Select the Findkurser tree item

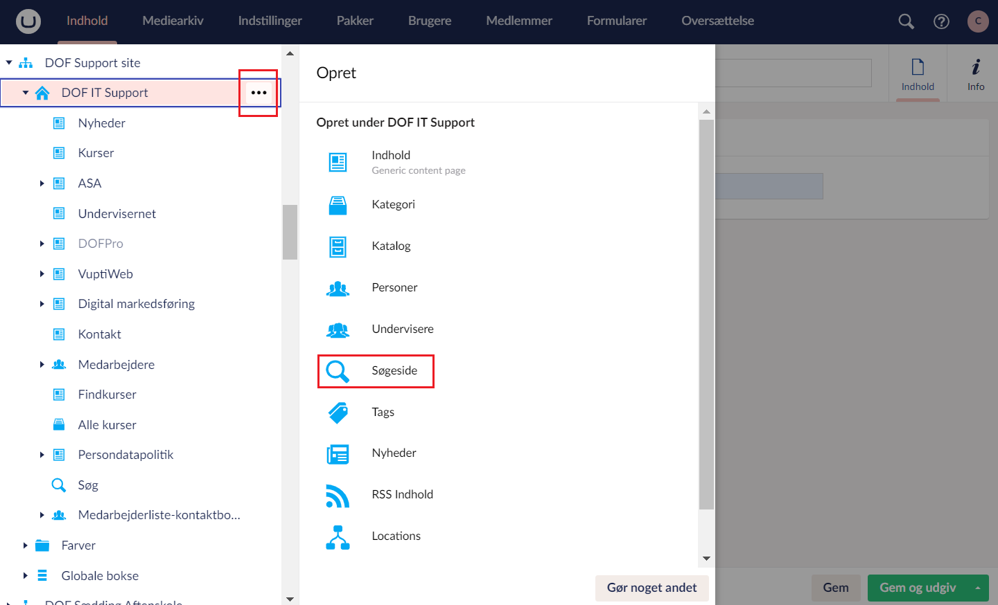click(107, 395)
